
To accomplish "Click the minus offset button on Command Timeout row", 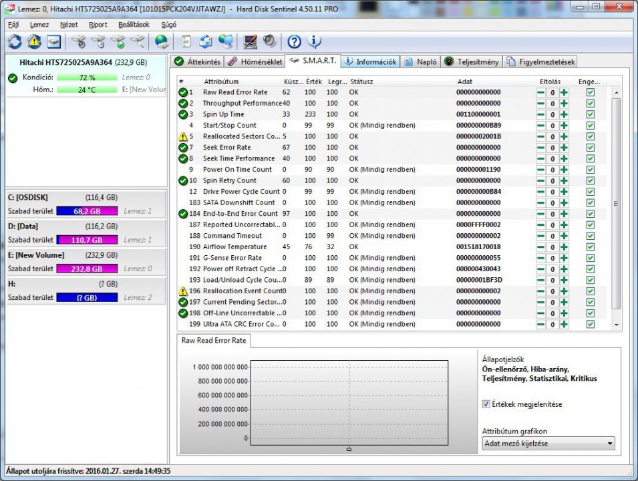I will [x=540, y=236].
